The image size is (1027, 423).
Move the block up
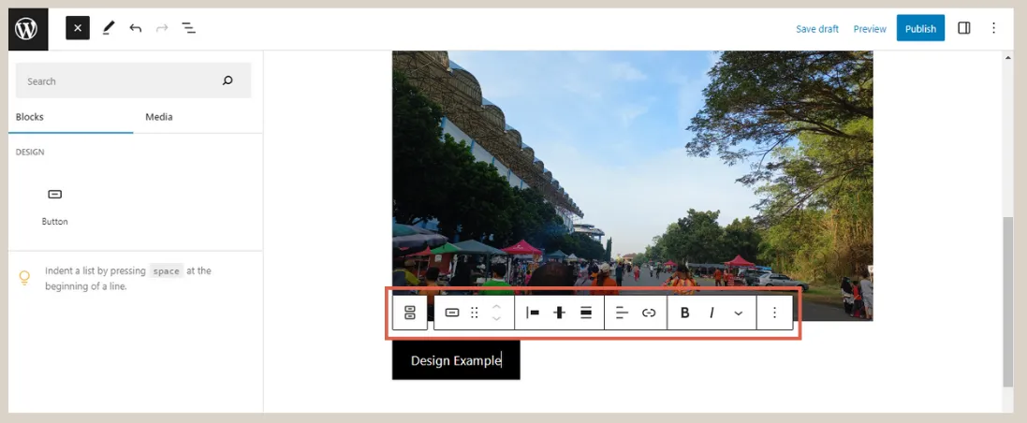(496, 306)
